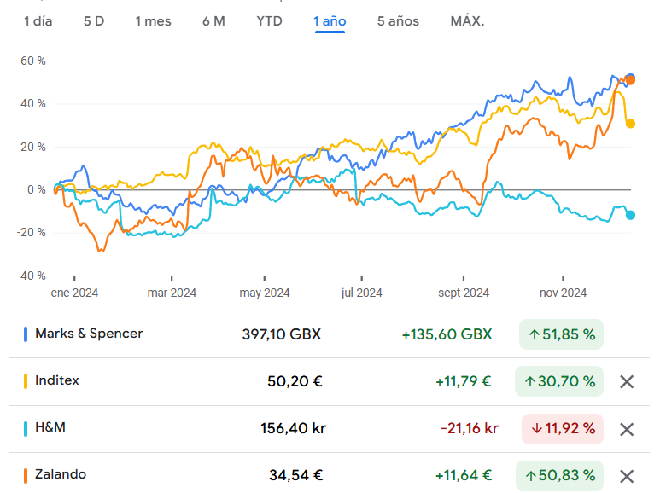Click H&M's cyan color marker
The image size is (666, 493).
pos(26,428)
